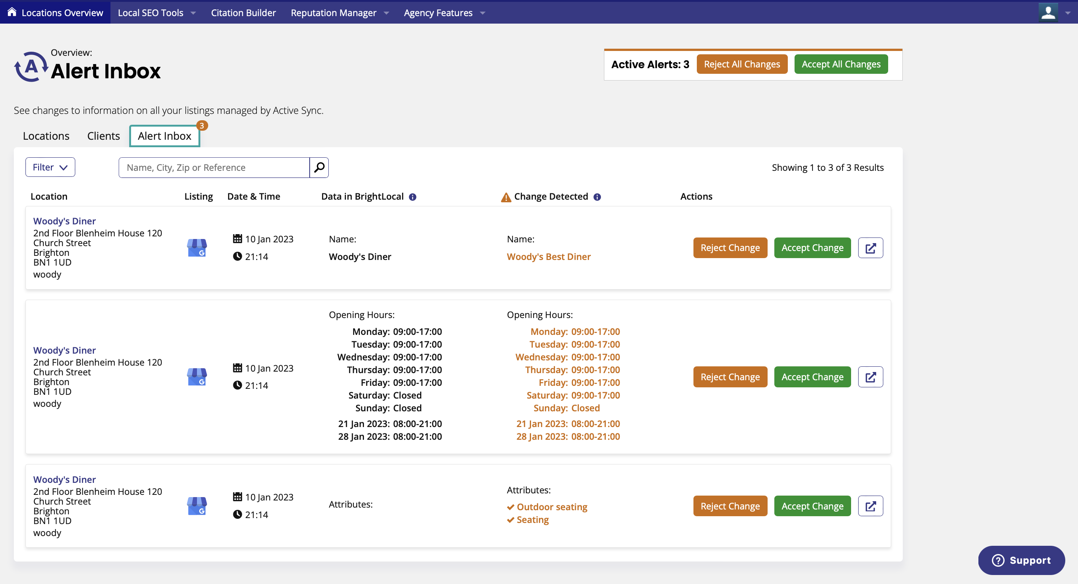Click the home icon in Locations Overview

12,12
